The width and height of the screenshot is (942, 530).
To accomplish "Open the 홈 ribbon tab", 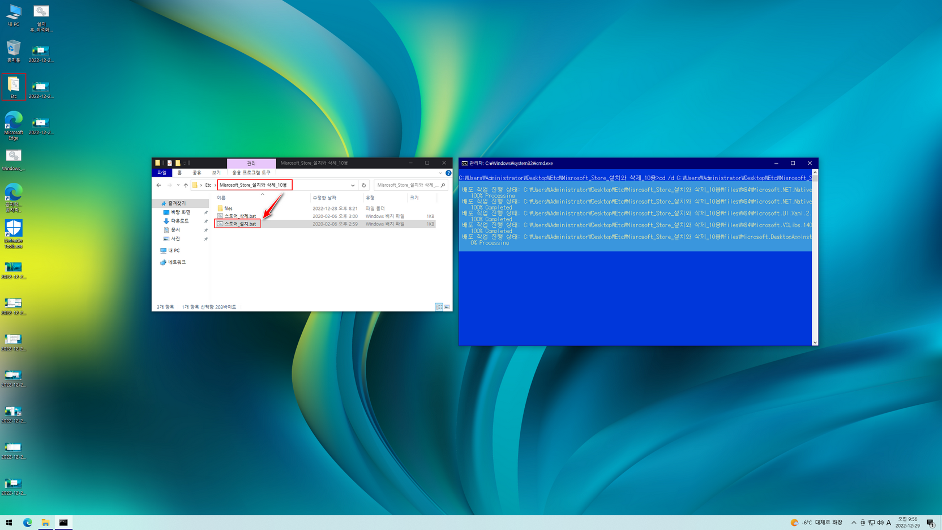I will (179, 173).
